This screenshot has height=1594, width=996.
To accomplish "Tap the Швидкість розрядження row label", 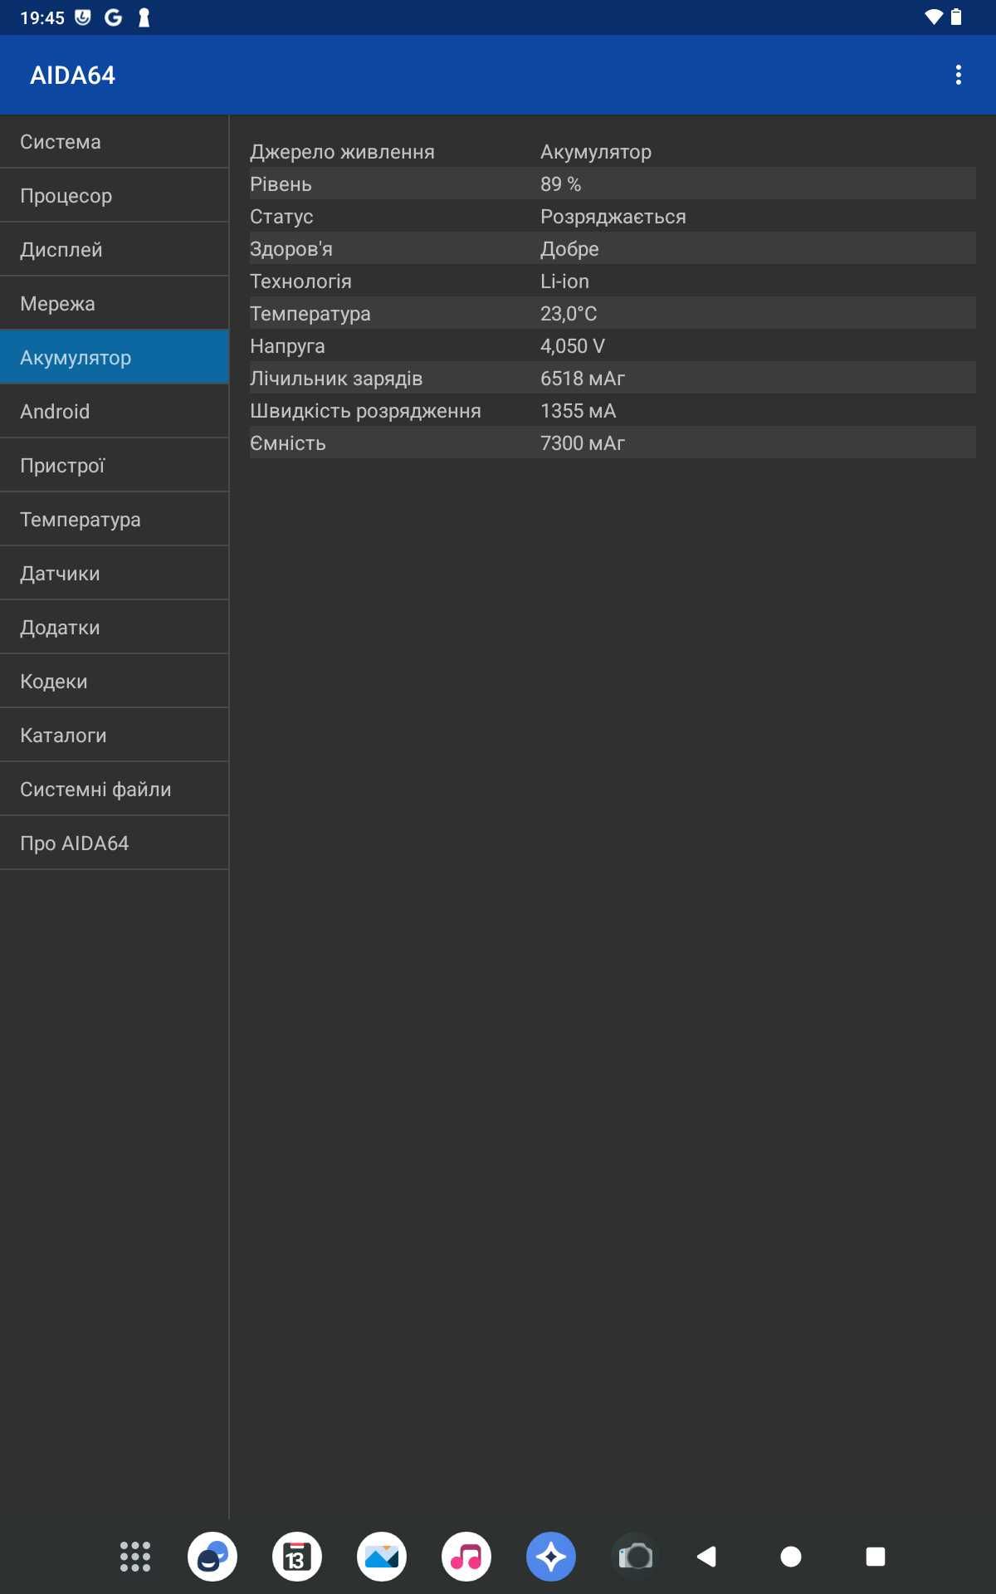I will tap(365, 411).
